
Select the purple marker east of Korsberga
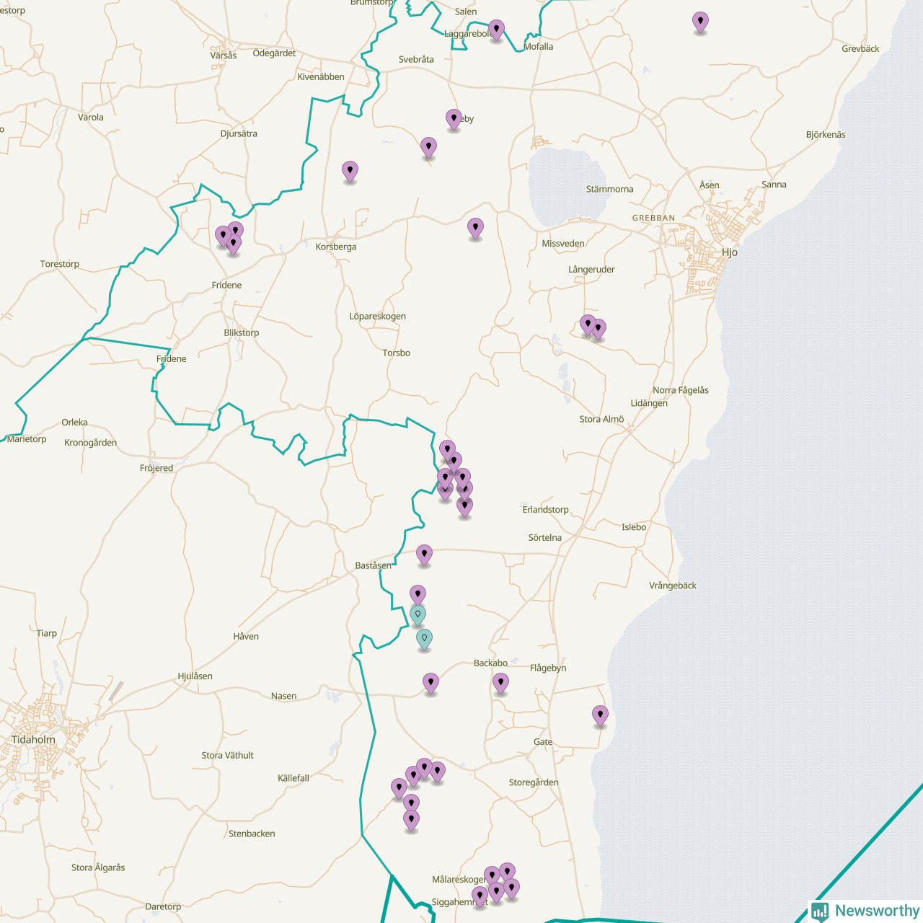click(475, 228)
